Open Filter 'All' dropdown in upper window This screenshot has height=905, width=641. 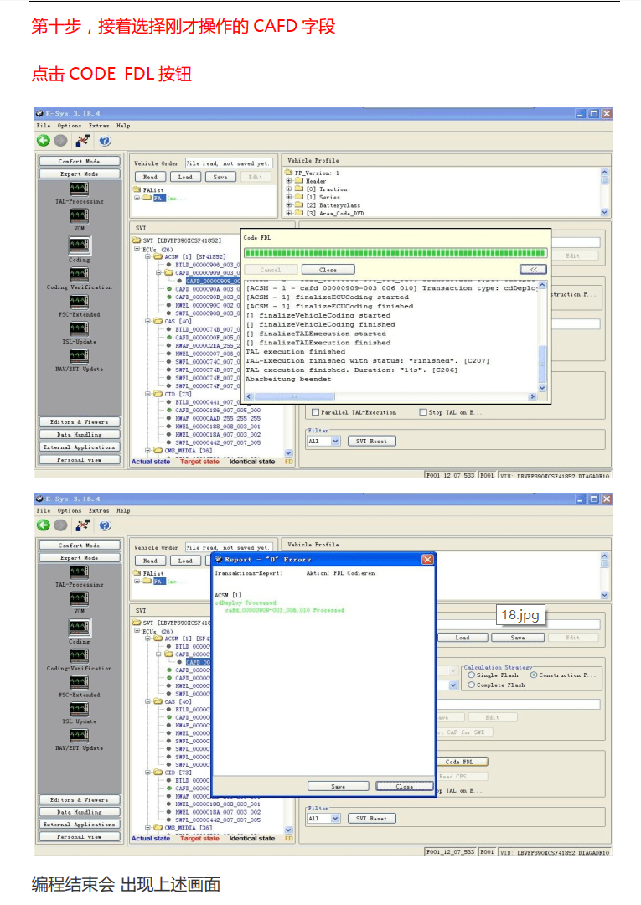[x=335, y=441]
